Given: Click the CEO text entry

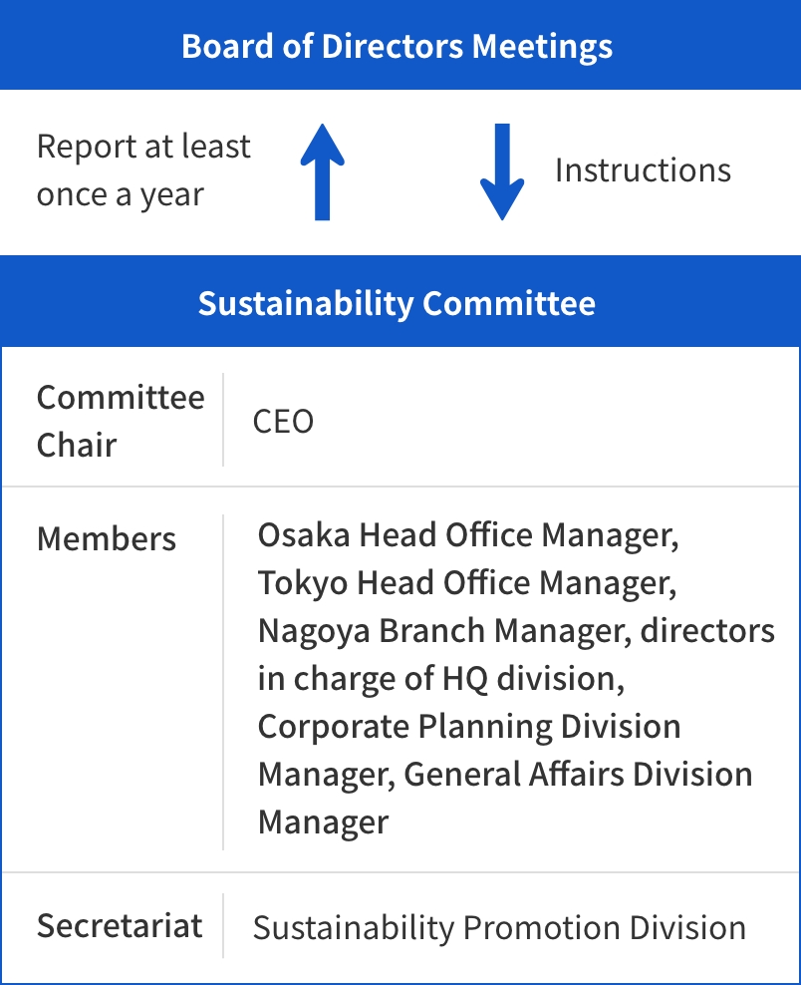Looking at the screenshot, I should [x=284, y=422].
